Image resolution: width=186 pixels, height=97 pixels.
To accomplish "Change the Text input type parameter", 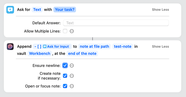I will coord(37,10).
